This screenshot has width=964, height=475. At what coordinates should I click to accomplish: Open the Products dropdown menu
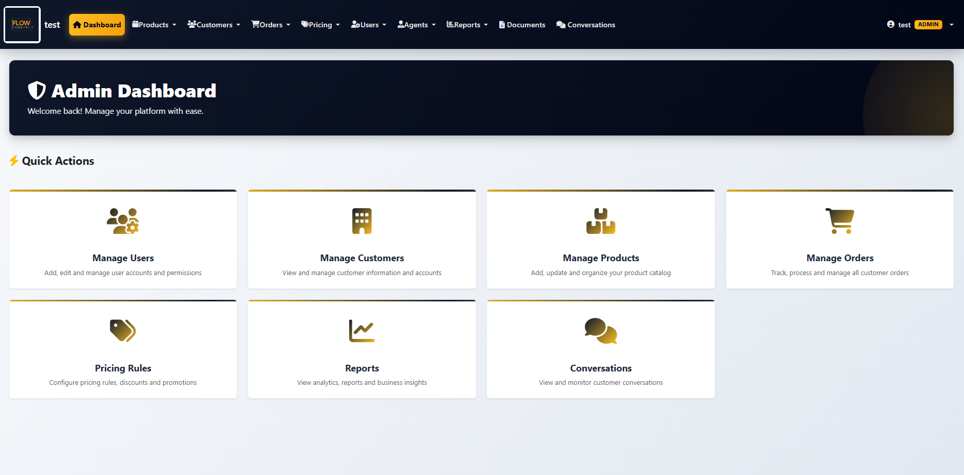tap(154, 24)
